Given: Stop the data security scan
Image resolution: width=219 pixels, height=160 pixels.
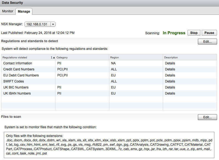Looking at the screenshot, I should click(x=194, y=33).
